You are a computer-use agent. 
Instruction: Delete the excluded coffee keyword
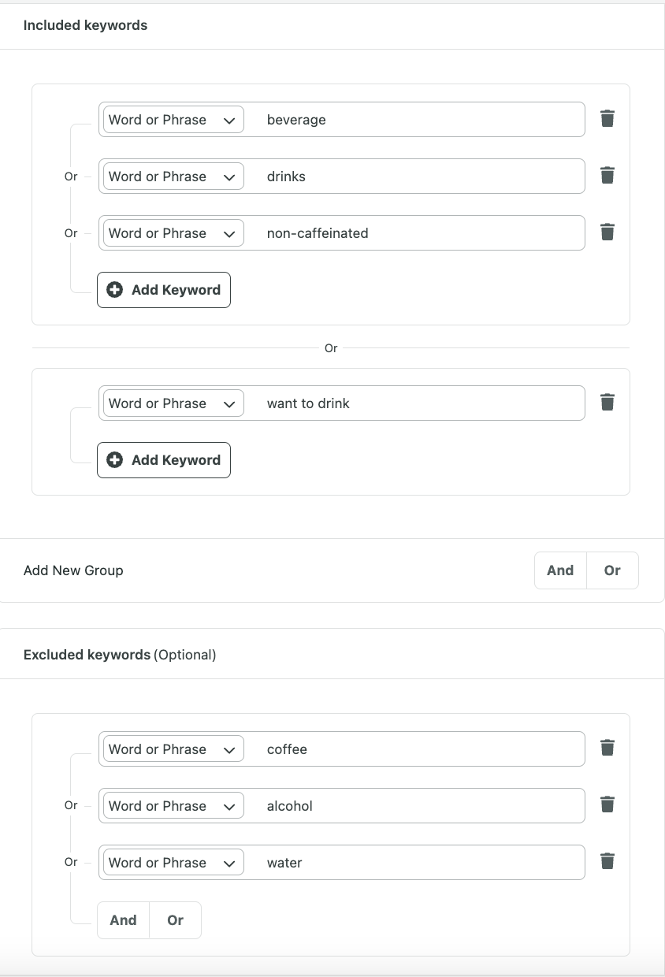point(607,748)
